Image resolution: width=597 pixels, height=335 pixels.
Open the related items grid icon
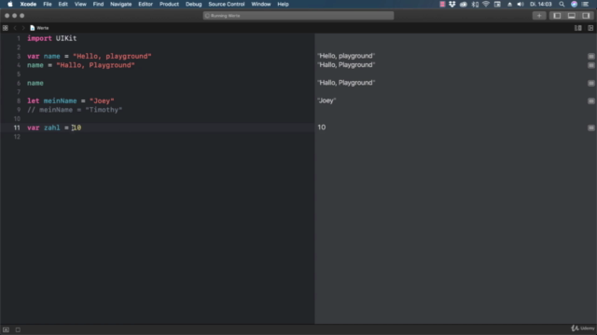click(6, 28)
